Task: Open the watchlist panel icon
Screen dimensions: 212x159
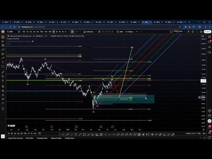Action: [x=209, y=37]
